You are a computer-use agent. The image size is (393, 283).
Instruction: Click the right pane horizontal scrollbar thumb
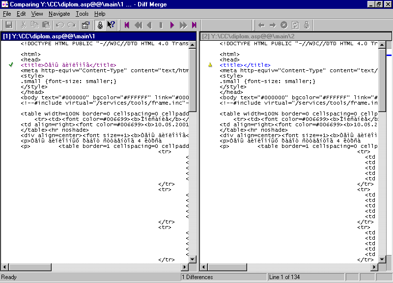click(227, 267)
